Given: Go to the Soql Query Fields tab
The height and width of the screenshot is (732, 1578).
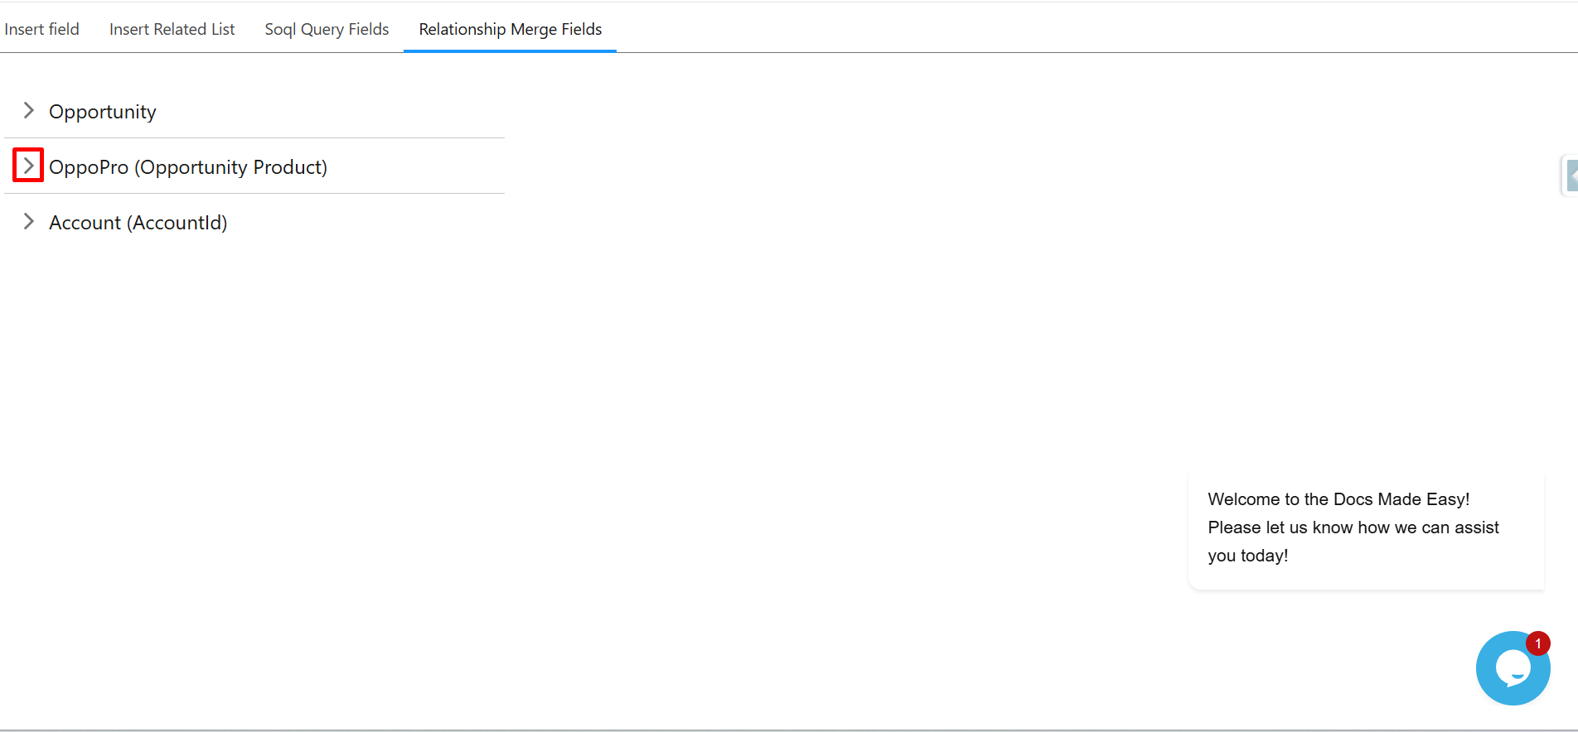Looking at the screenshot, I should point(327,29).
